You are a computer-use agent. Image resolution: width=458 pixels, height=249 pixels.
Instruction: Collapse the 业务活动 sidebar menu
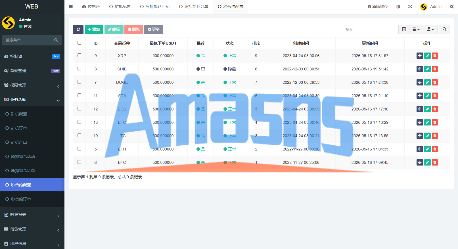pos(32,100)
